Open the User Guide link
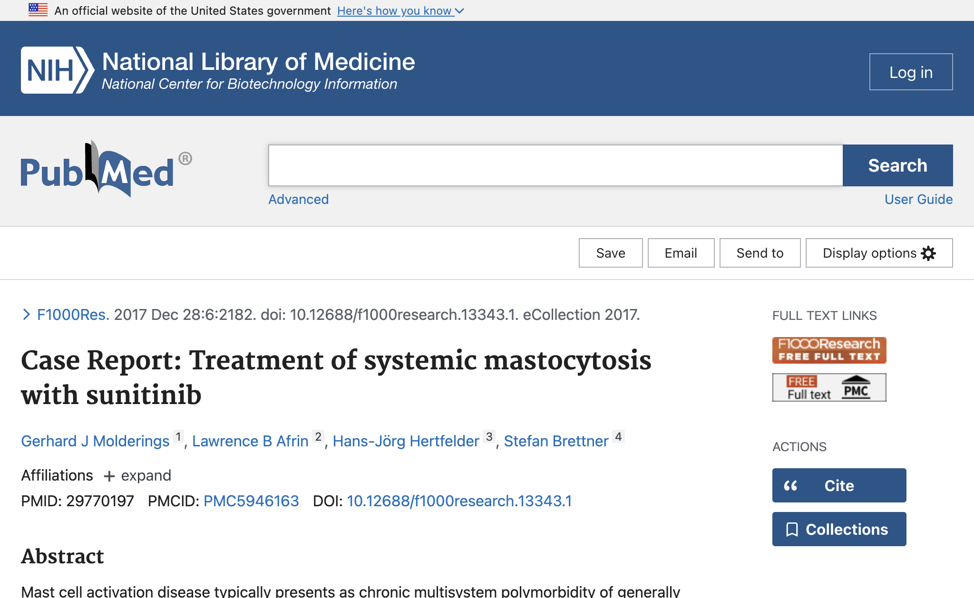974x598 pixels. pos(918,199)
